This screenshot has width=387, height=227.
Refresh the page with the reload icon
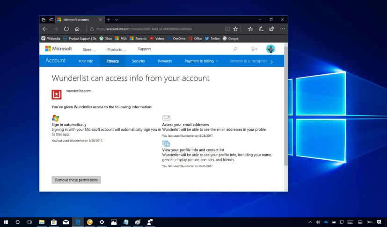(x=66, y=29)
